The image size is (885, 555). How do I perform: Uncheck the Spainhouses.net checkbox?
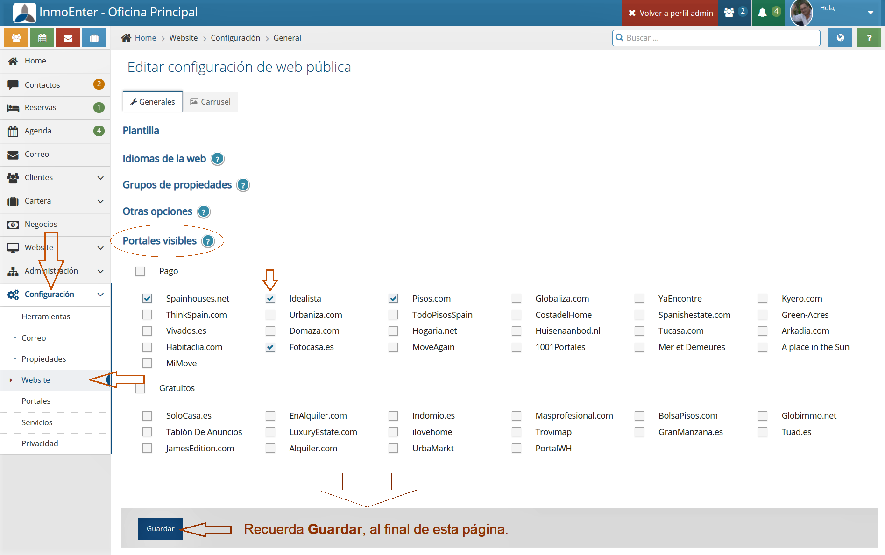147,298
